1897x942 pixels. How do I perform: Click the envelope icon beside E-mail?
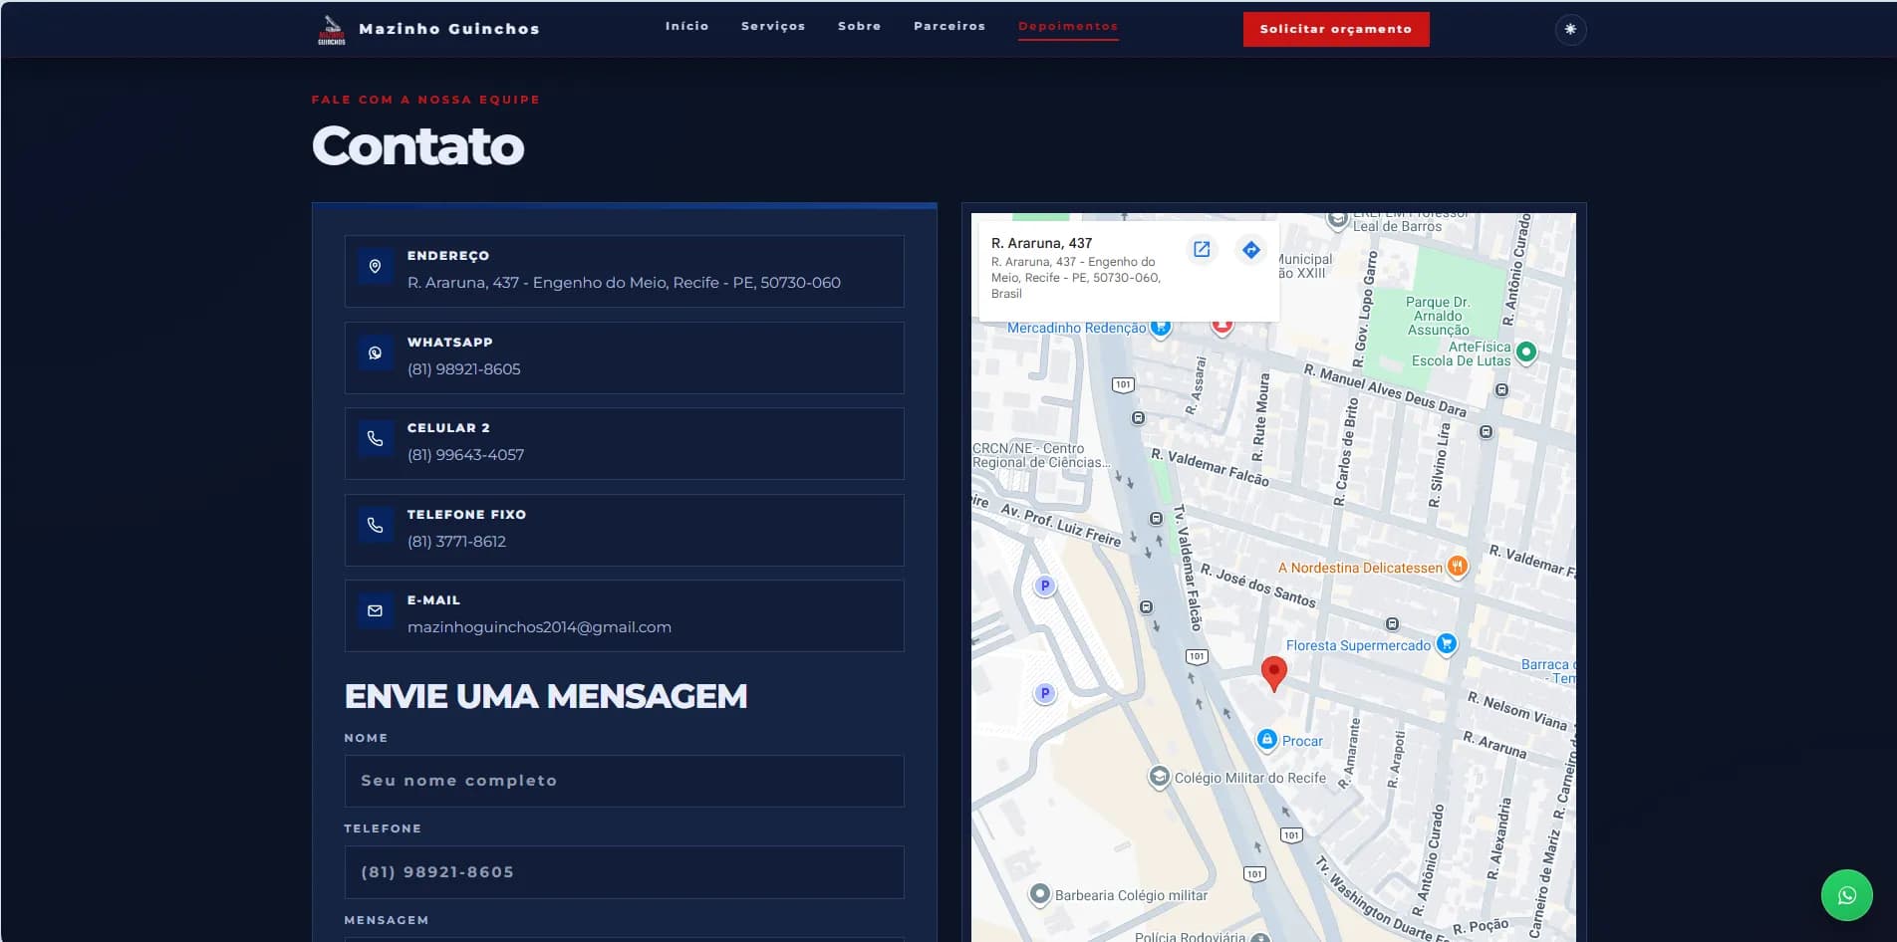click(x=375, y=610)
